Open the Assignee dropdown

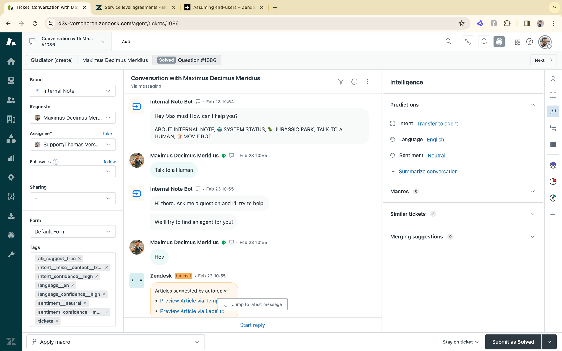tap(73, 145)
